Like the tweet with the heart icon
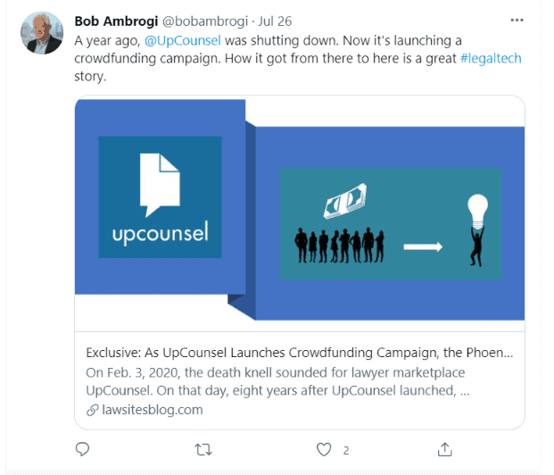 324,449
